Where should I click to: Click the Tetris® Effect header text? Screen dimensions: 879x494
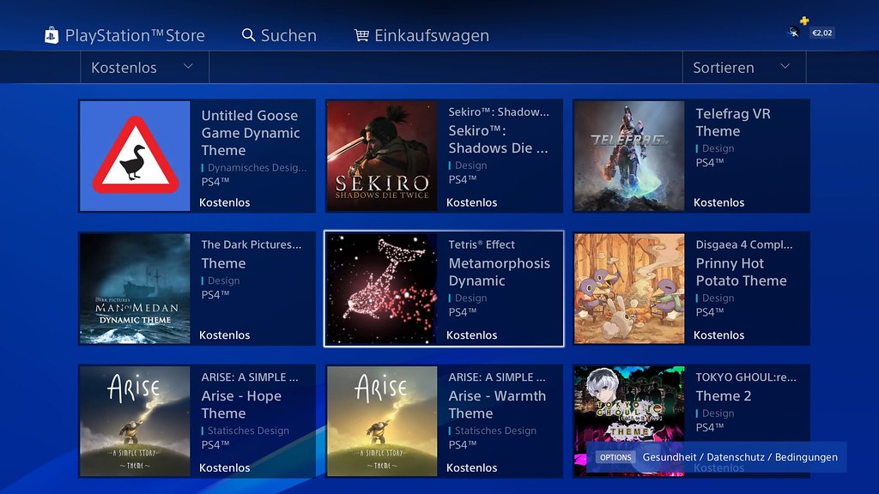click(482, 244)
